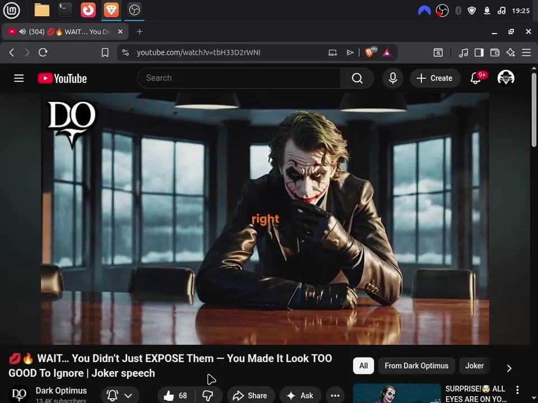
Task: Expand the YouTube guide hamburger menu
Action: [19, 78]
